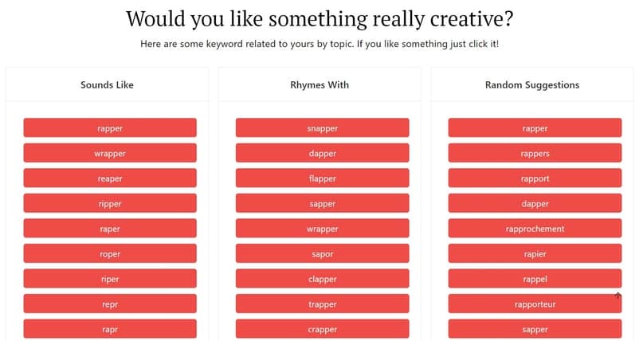643x341 pixels.
Task: Select "snapper" under Rhymes With
Action: point(322,128)
